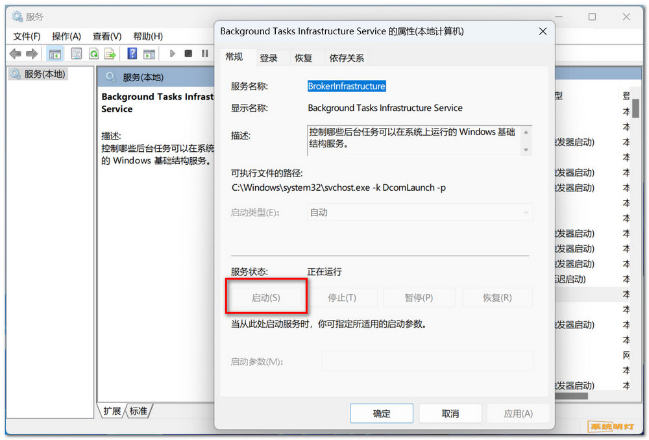This screenshot has width=649, height=440.
Task: Switch to the 依存关系 tab
Action: click(347, 58)
